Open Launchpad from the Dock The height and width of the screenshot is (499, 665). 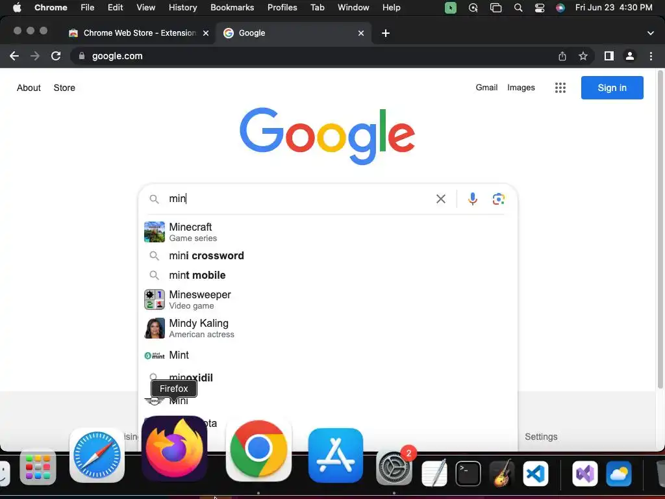point(38,467)
